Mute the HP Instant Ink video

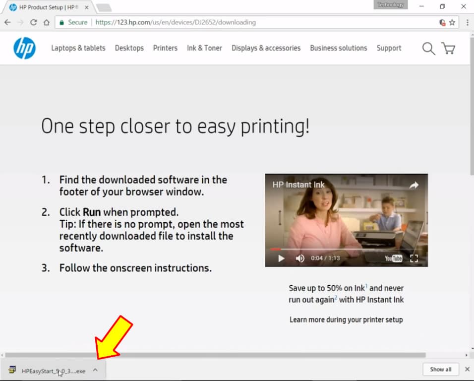coord(300,258)
